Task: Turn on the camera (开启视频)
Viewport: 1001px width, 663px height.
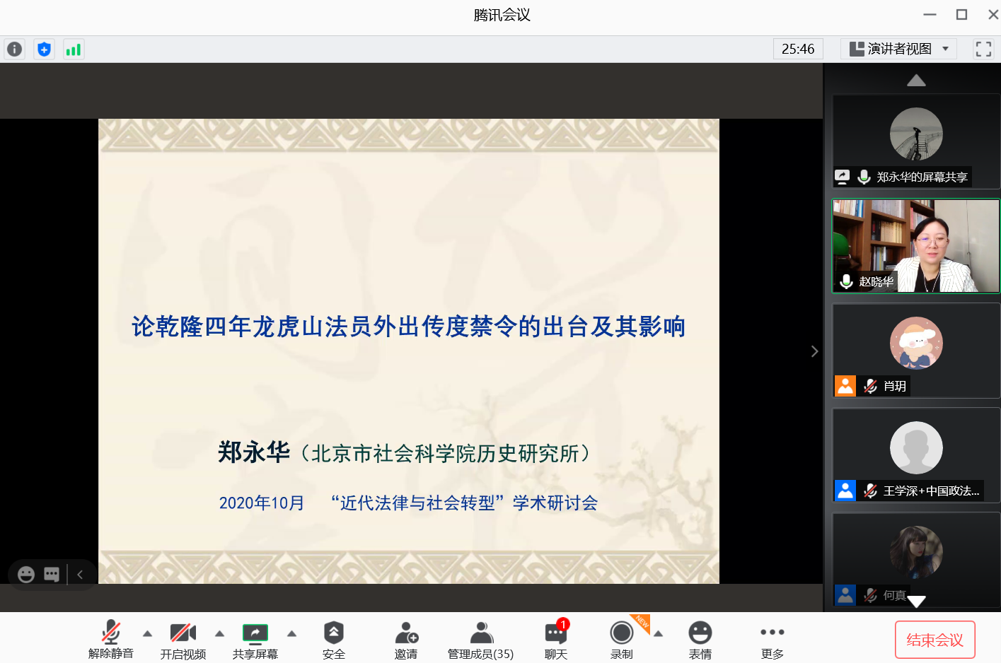Action: [183, 640]
